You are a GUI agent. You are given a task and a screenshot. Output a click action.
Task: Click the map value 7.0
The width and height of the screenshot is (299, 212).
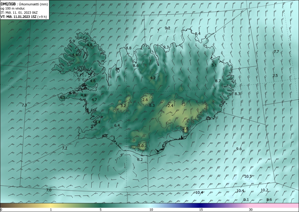(x=49, y=190)
